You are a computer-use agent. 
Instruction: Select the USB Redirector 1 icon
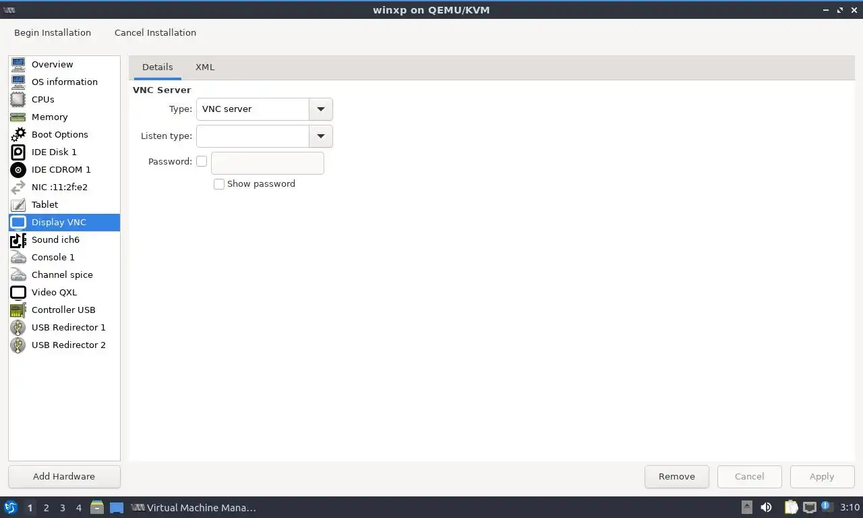point(18,327)
